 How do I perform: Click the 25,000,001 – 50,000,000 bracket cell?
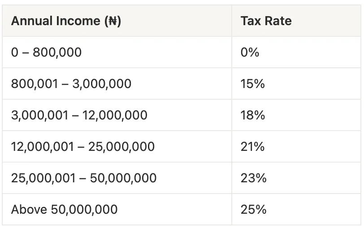(117, 178)
